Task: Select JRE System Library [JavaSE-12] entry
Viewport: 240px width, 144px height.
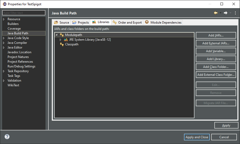Action: coord(90,40)
